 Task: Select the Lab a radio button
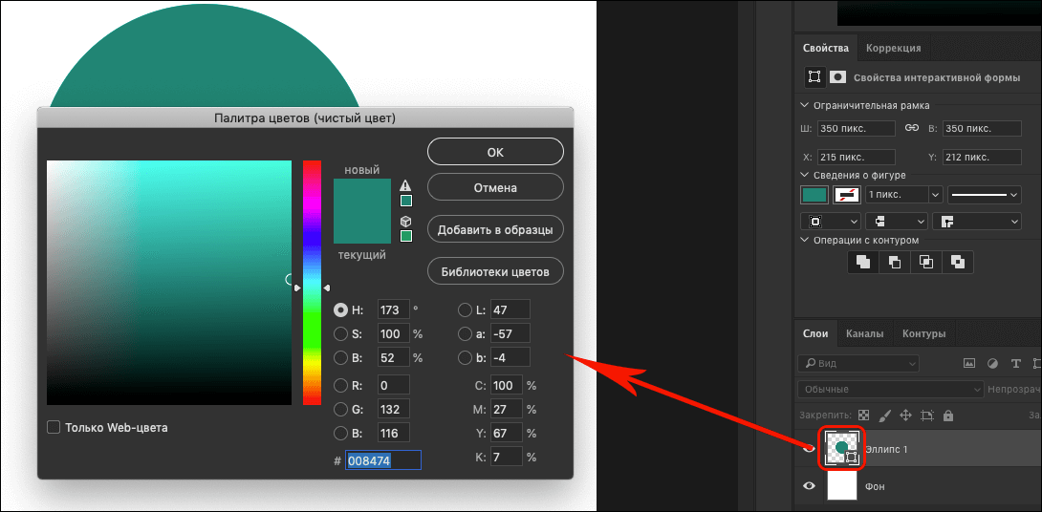pos(466,333)
